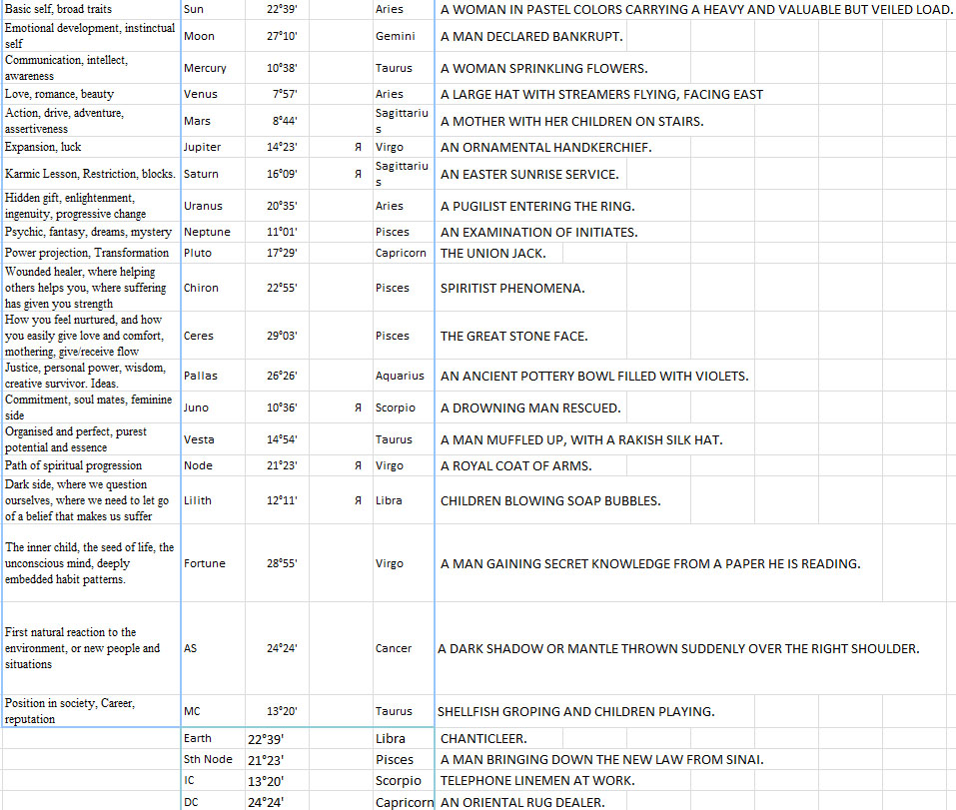Click the degree value 14°23'
This screenshot has width=956, height=810.
(x=281, y=147)
